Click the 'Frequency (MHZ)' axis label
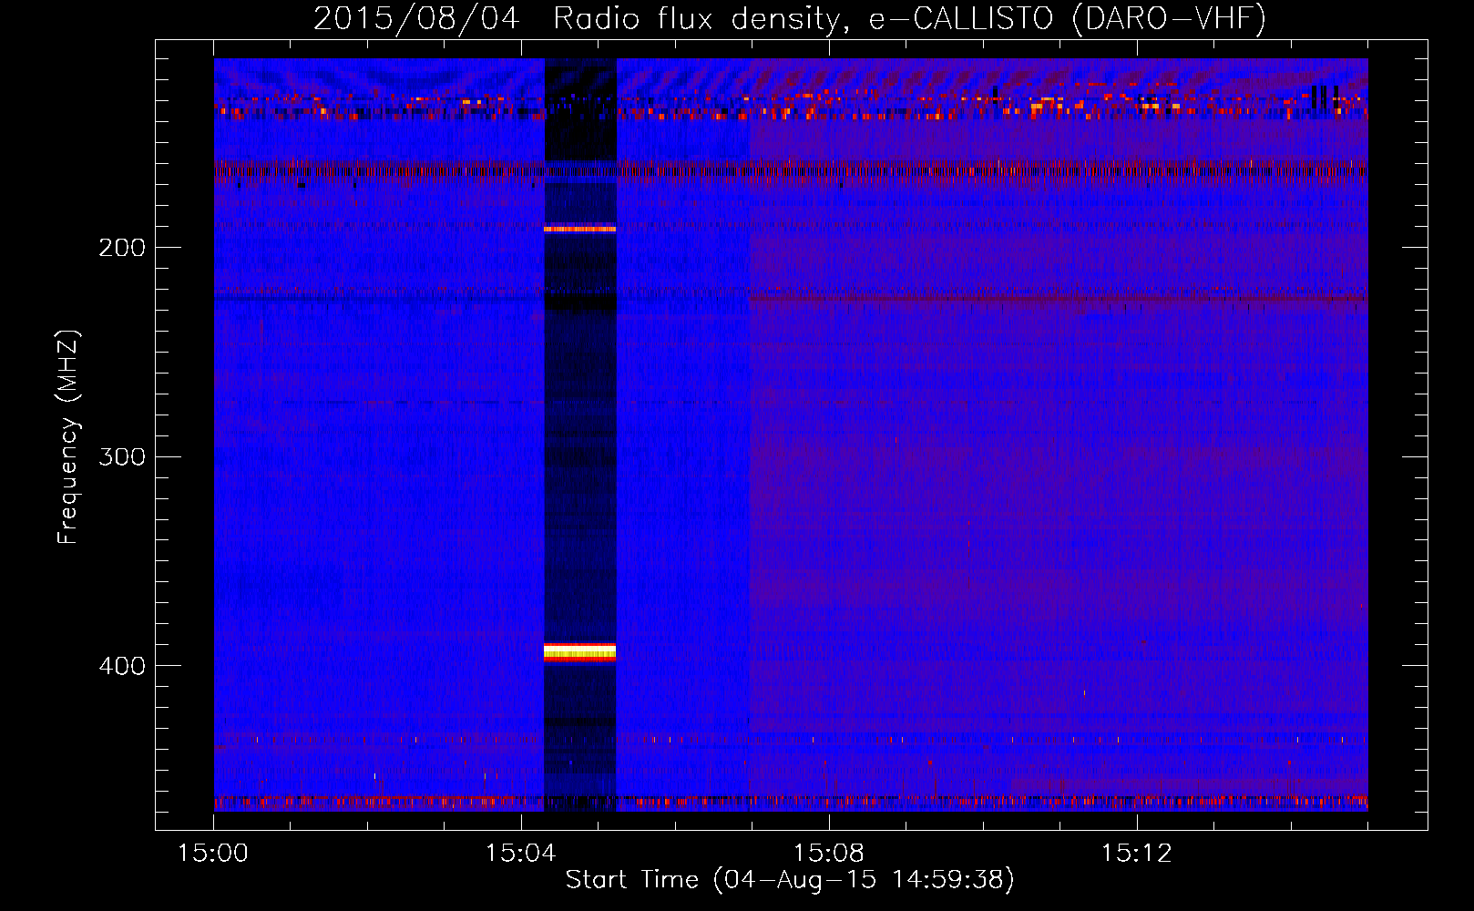 tap(68, 436)
